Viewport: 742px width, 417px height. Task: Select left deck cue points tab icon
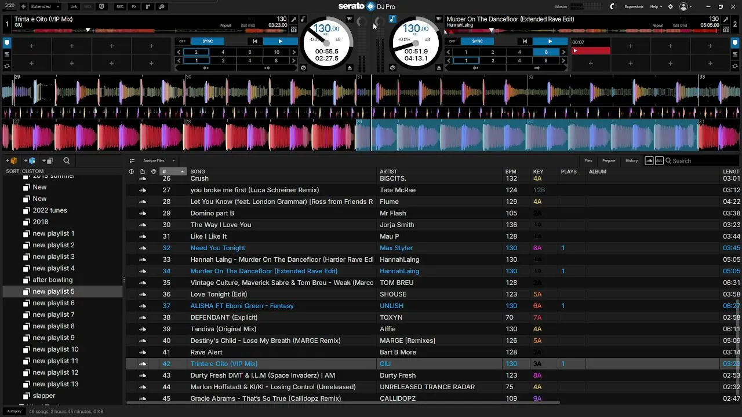click(x=7, y=42)
